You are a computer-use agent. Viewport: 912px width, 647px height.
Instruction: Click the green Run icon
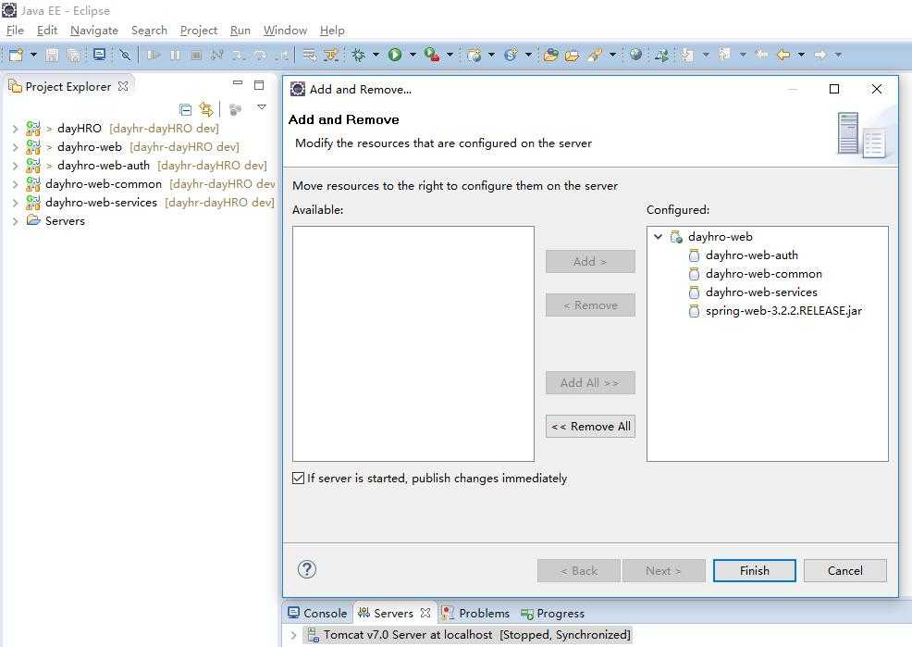pyautogui.click(x=395, y=55)
